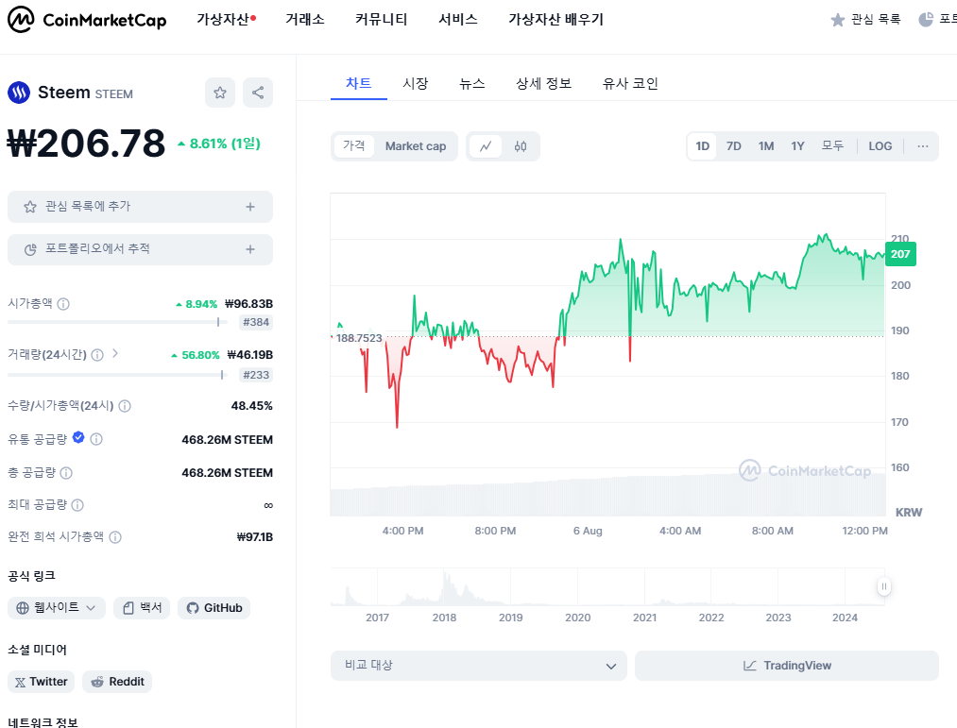Toggle the LOG scale option

pos(880,146)
